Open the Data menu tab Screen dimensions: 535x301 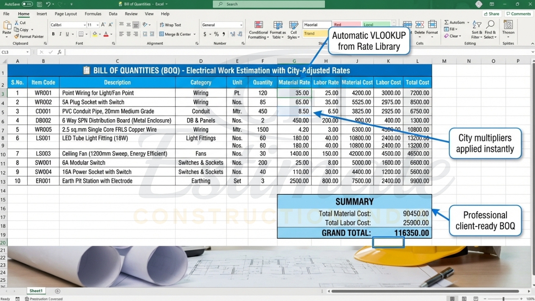pos(113,13)
